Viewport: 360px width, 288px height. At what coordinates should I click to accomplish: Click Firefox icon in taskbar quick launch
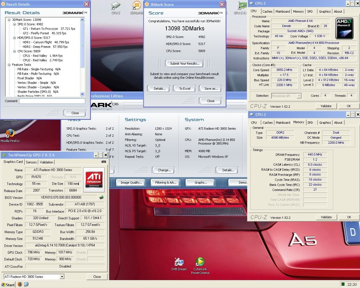[20, 284]
